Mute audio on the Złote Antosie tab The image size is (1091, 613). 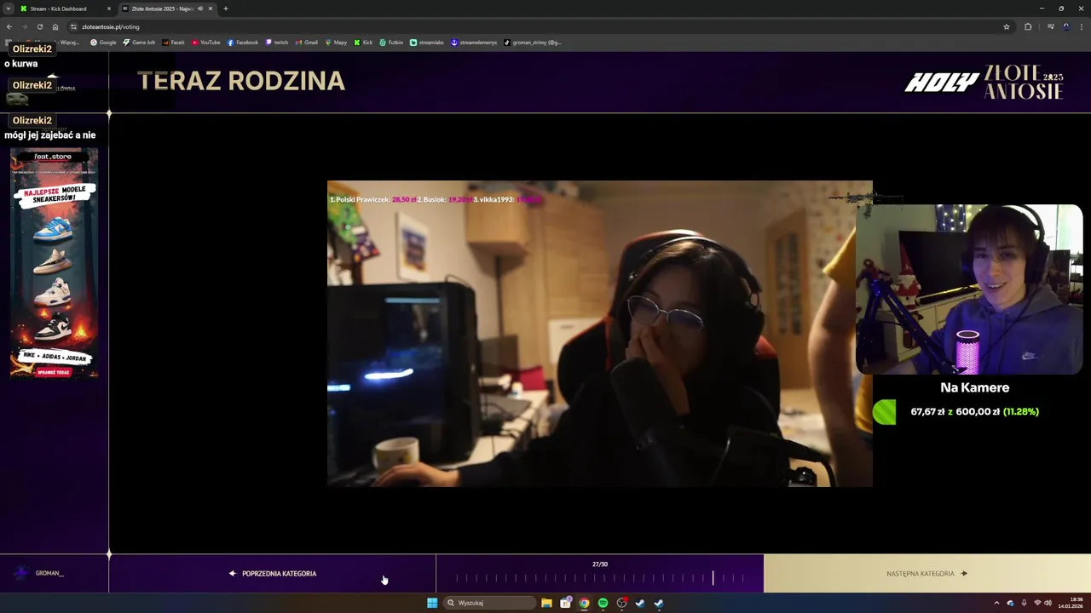(x=200, y=9)
